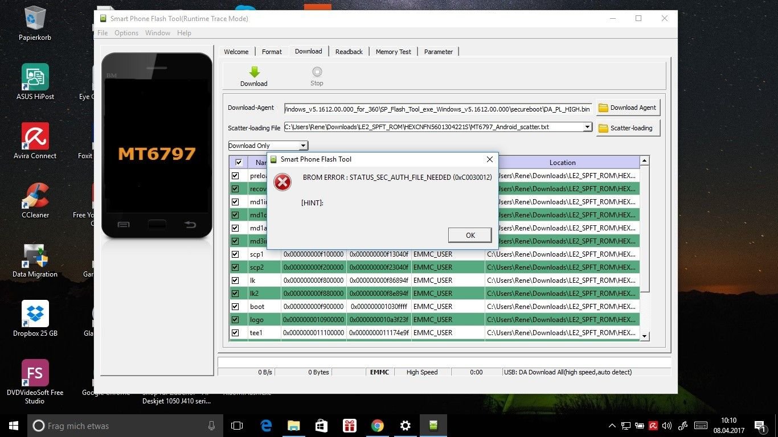Open the Action Center notification icon

(759, 425)
